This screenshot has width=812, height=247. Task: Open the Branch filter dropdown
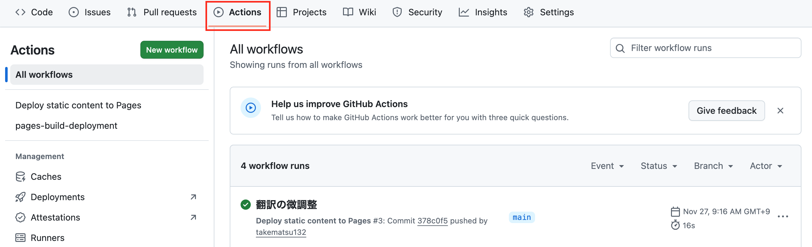click(x=713, y=166)
